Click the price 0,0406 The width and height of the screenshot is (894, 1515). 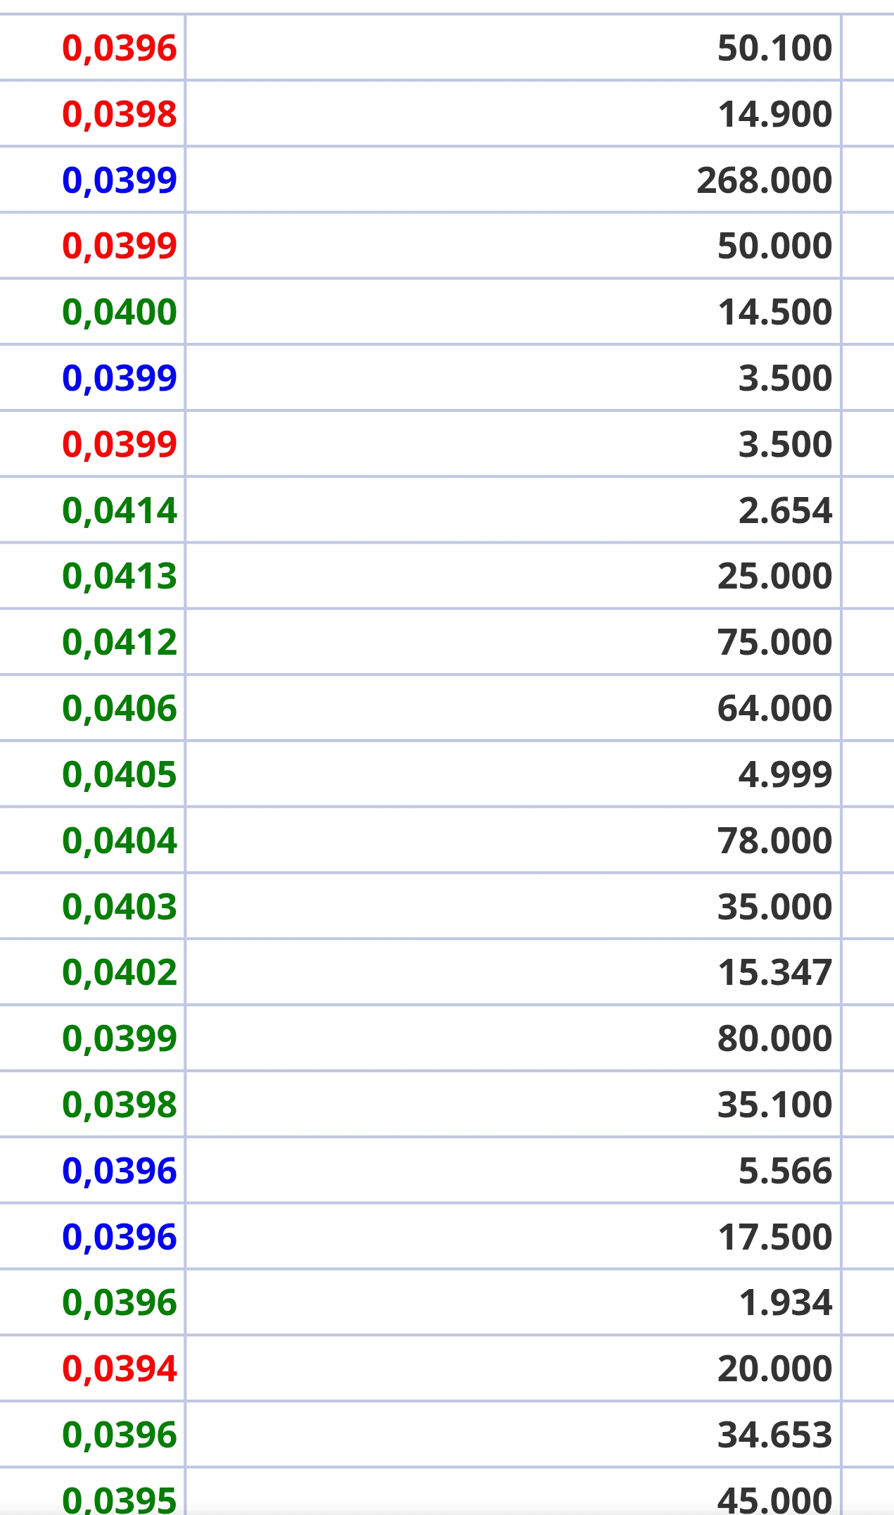coord(120,708)
